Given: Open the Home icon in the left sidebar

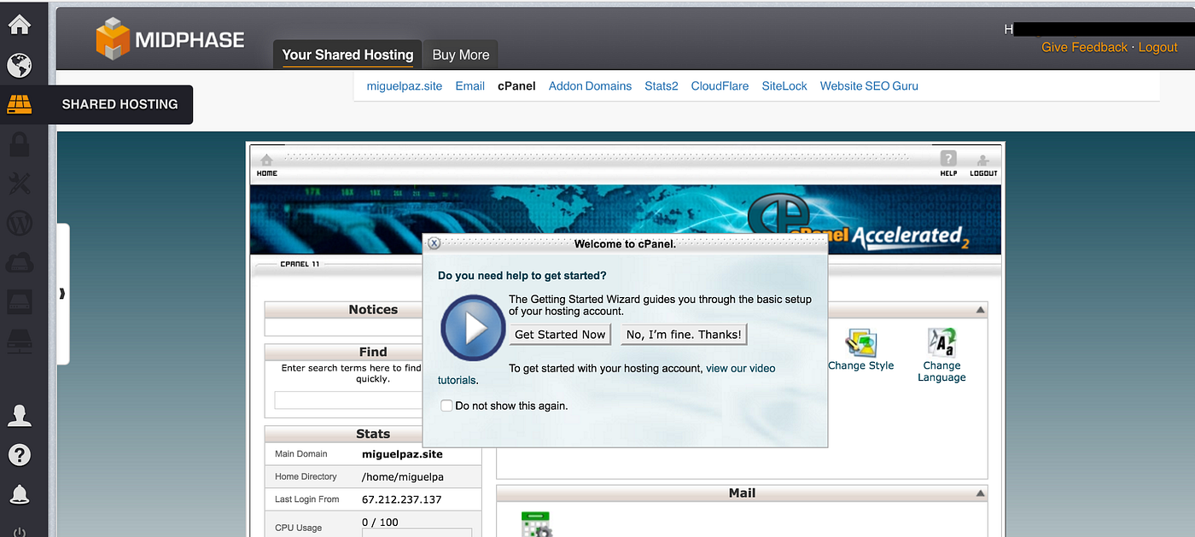Looking at the screenshot, I should (x=19, y=25).
